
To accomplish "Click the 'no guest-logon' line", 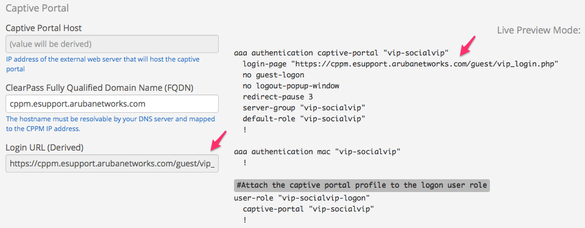I will [273, 75].
